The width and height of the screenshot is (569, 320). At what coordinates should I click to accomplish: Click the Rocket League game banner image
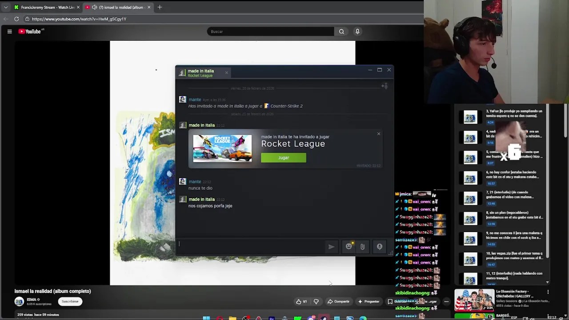[222, 148]
